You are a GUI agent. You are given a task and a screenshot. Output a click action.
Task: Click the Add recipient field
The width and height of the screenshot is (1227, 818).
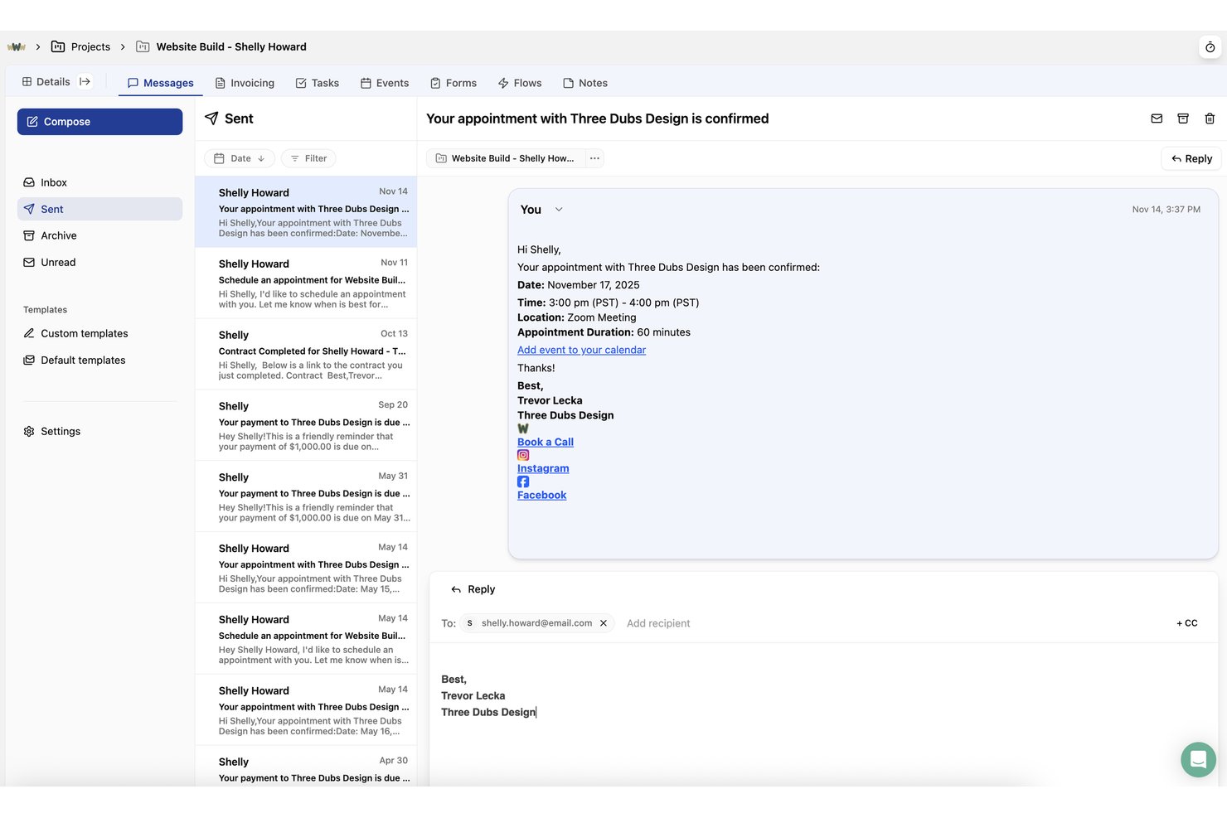(658, 623)
